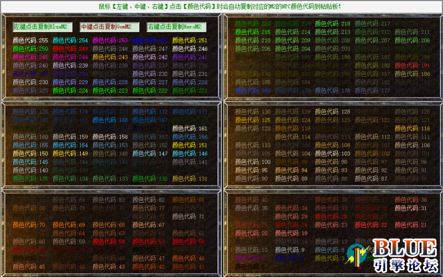Click bright green color code 250
This screenshot has height=277, width=443.
[x=30, y=49]
